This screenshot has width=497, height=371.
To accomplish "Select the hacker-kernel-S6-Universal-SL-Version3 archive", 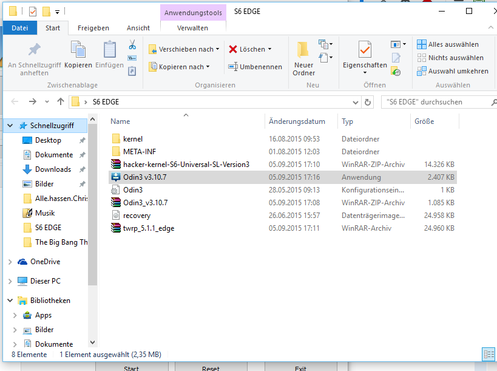I will pyautogui.click(x=282, y=165).
